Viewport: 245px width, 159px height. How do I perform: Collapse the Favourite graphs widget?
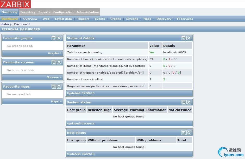point(59,38)
